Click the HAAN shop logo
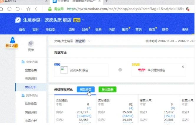 [x=142, y=70]
